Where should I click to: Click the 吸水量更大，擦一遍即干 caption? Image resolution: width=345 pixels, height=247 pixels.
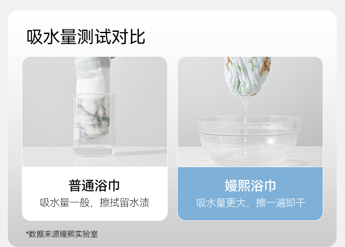(251, 202)
